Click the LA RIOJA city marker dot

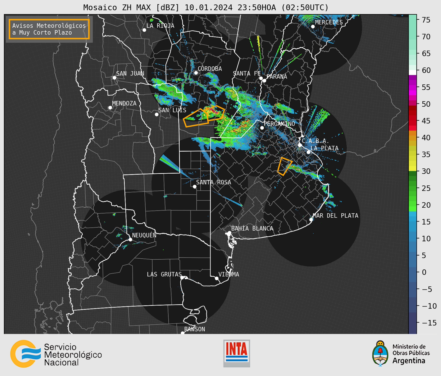[144, 30]
